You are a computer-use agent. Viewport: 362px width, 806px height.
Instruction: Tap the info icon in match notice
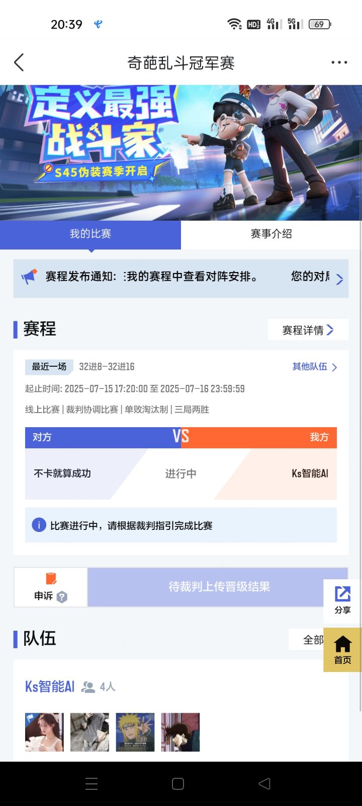[x=39, y=525]
